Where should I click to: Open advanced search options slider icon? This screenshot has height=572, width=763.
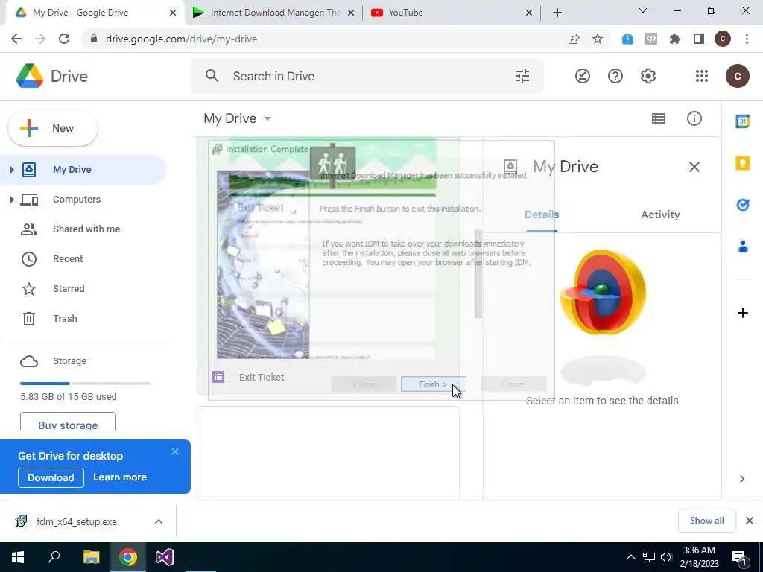(522, 76)
